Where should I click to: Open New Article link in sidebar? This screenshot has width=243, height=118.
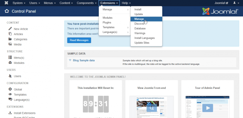pyautogui.click(x=21, y=29)
